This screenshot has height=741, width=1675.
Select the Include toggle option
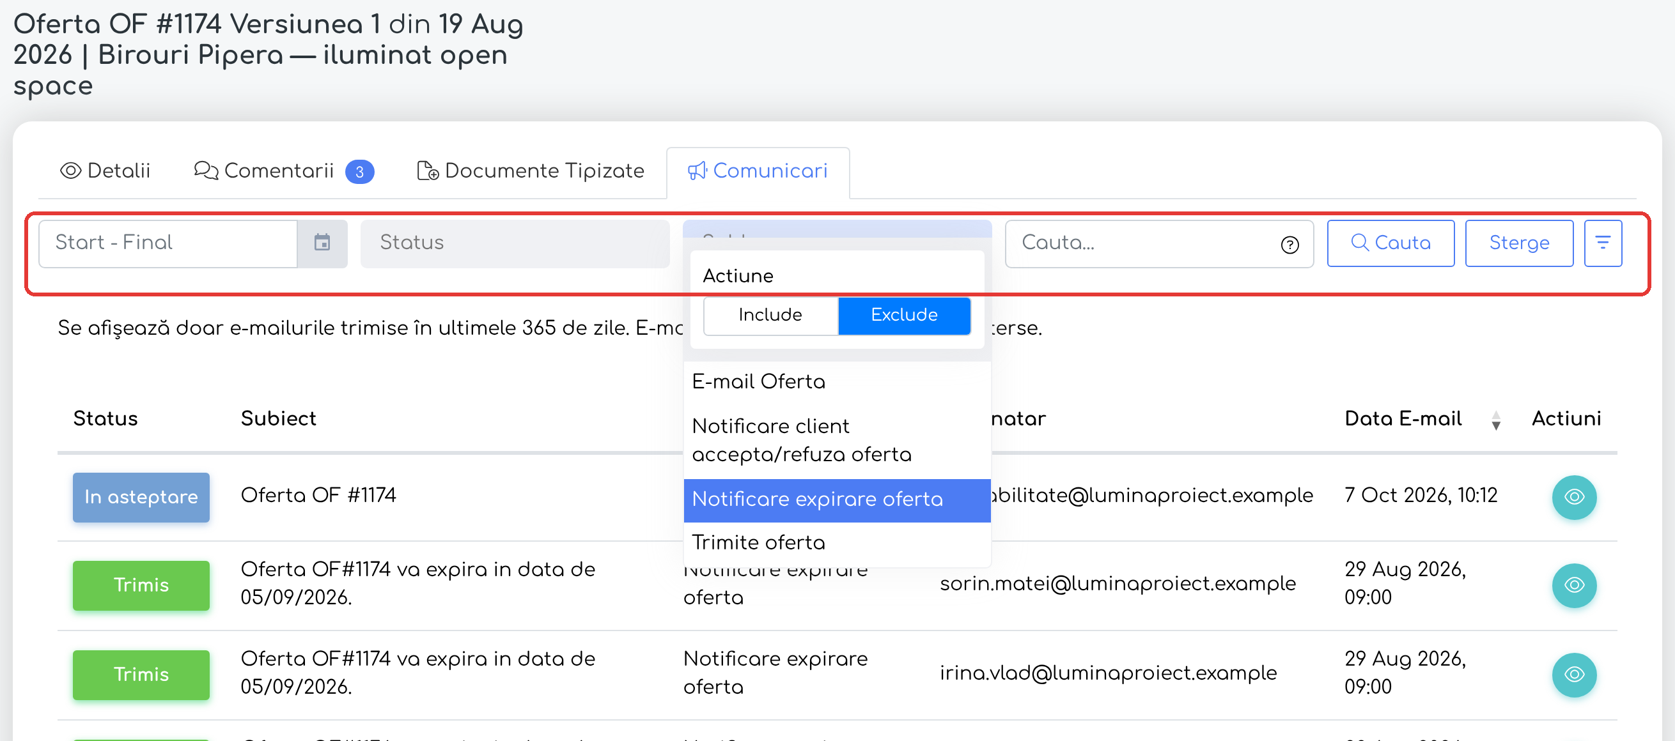tap(770, 316)
